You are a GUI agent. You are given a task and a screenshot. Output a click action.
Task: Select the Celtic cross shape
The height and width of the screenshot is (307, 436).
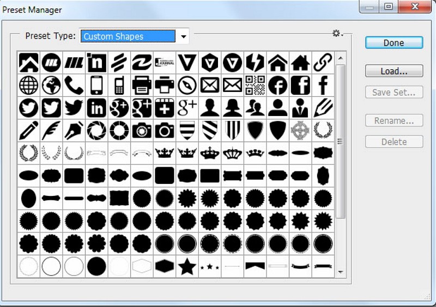300,130
